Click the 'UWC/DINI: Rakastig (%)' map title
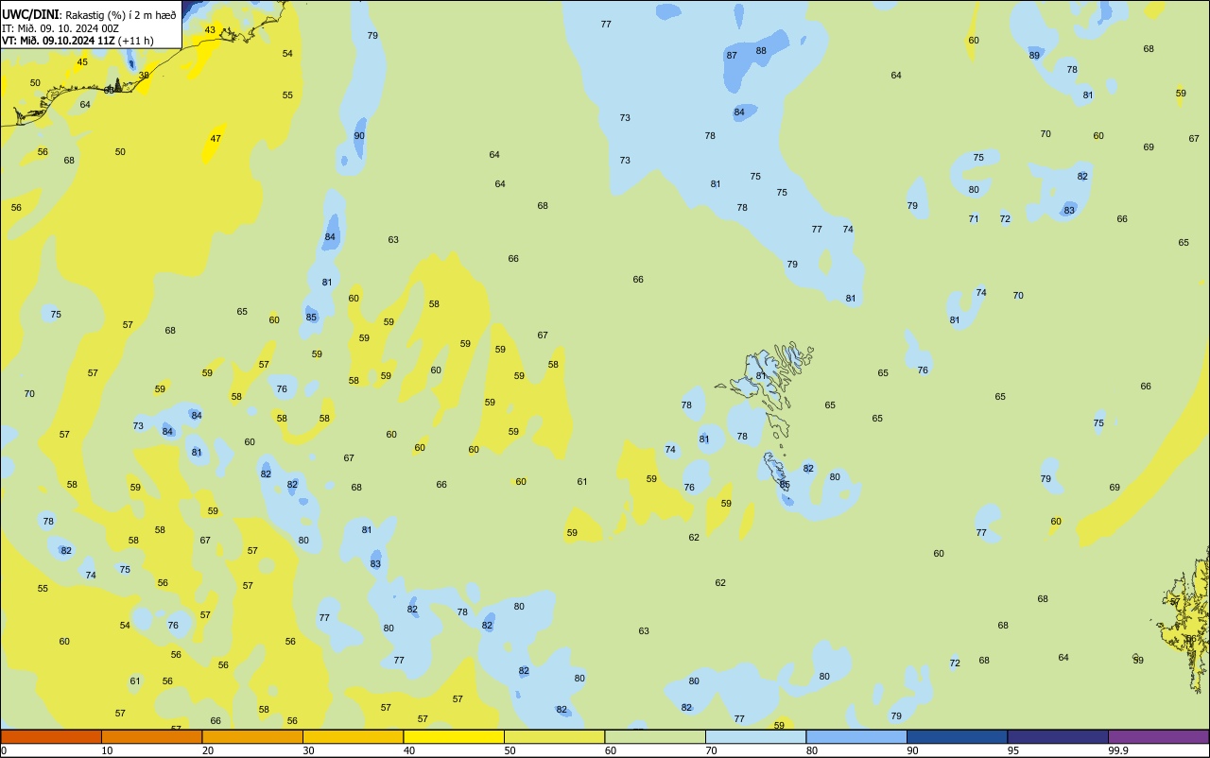 pos(89,14)
